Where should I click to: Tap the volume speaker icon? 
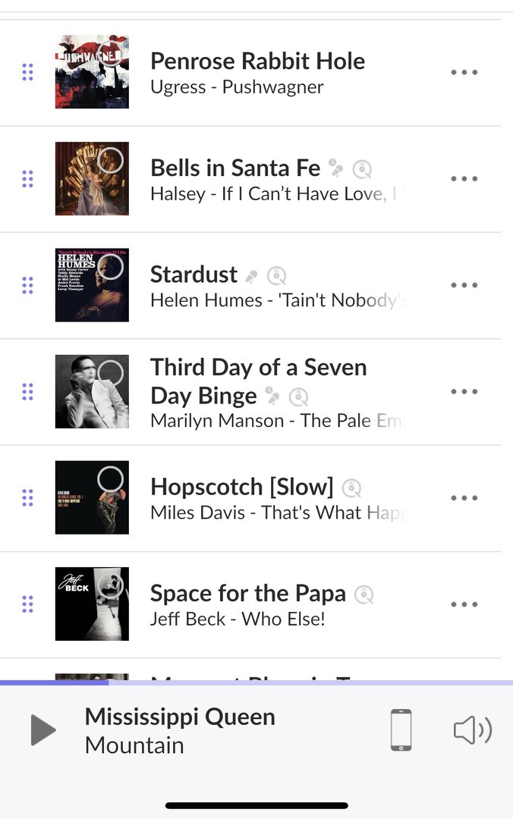[x=472, y=730]
